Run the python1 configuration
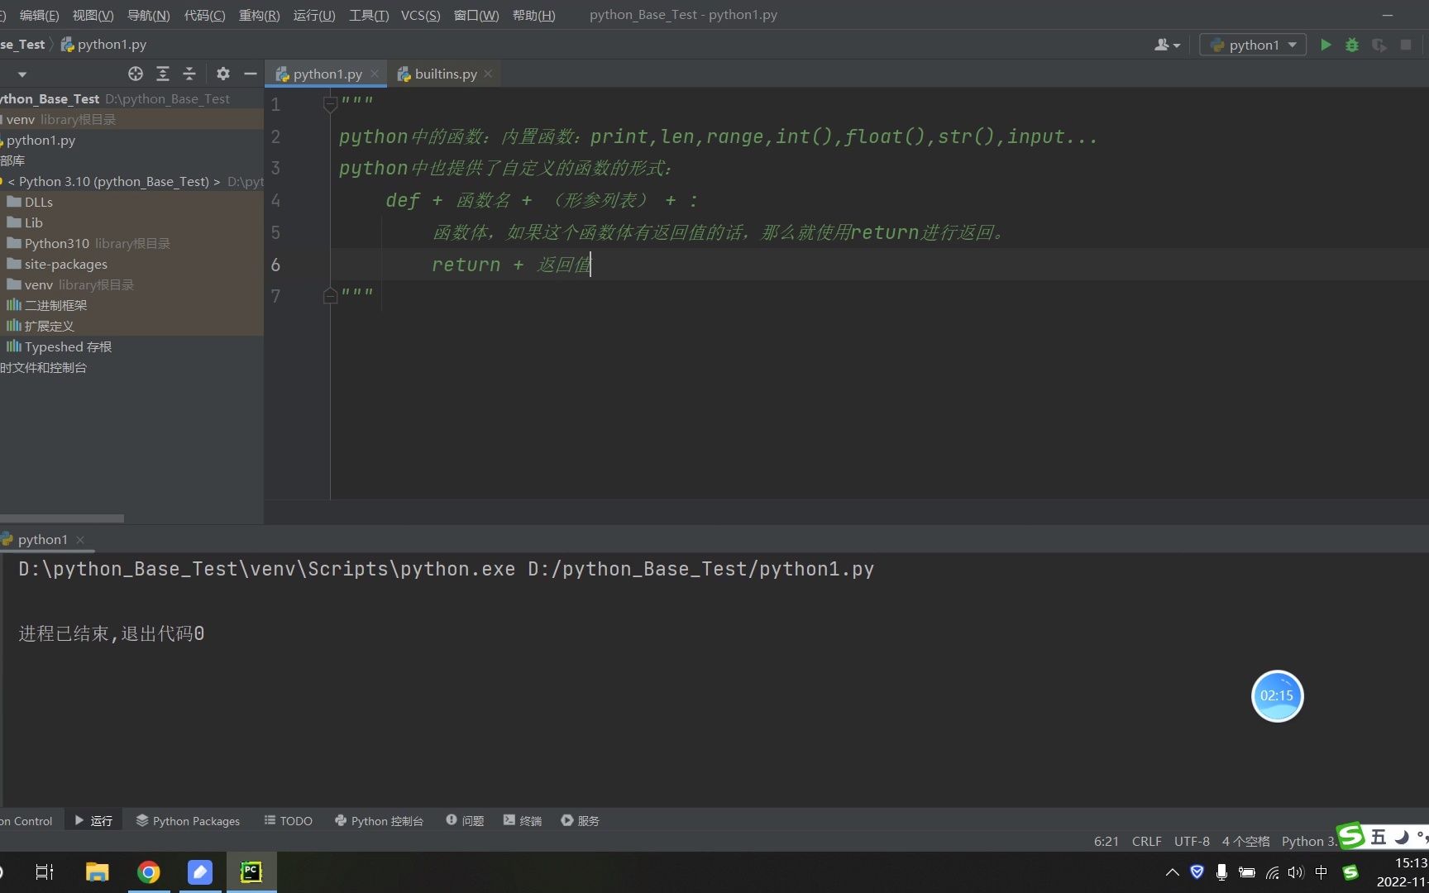Screen dimensions: 1429x893 pos(1325,45)
